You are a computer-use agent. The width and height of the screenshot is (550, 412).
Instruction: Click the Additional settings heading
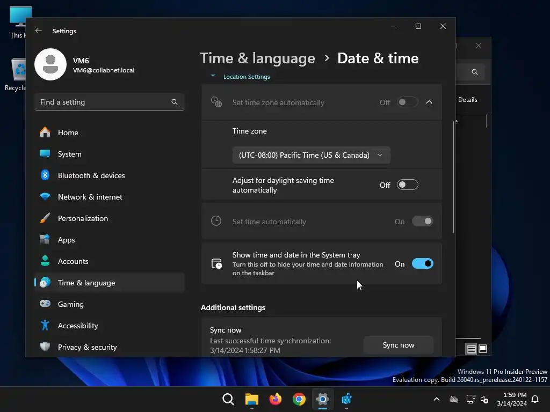[x=233, y=307]
